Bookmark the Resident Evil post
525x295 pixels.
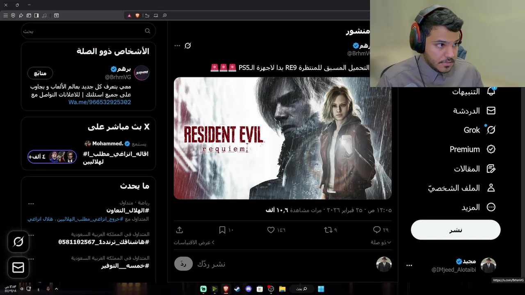[x=222, y=230]
